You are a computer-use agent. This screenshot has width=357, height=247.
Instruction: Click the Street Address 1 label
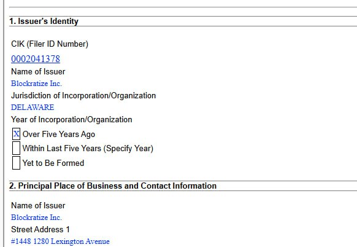[x=40, y=229]
